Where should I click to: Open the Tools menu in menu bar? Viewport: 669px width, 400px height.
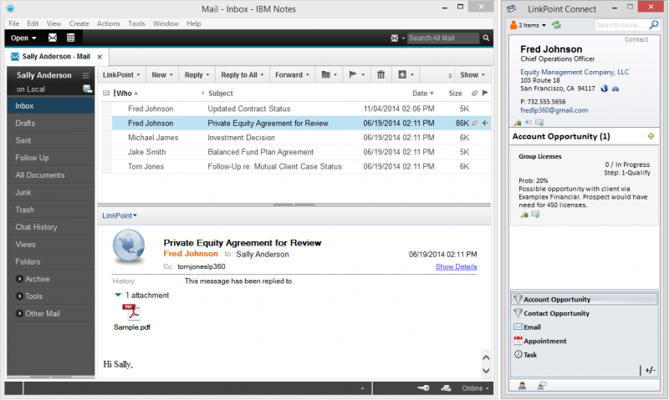pyautogui.click(x=136, y=23)
